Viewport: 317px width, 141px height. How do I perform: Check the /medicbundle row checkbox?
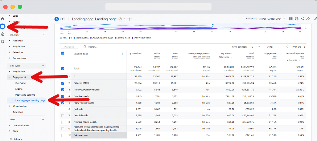[x=63, y=116]
